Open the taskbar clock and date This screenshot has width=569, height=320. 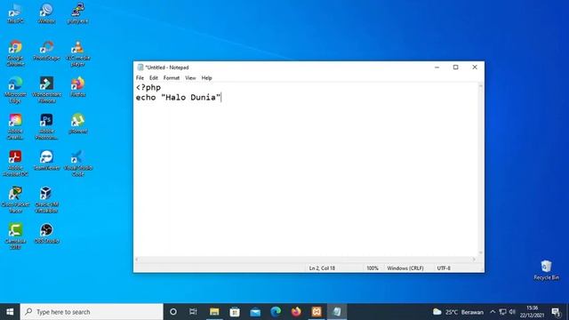tap(532, 312)
